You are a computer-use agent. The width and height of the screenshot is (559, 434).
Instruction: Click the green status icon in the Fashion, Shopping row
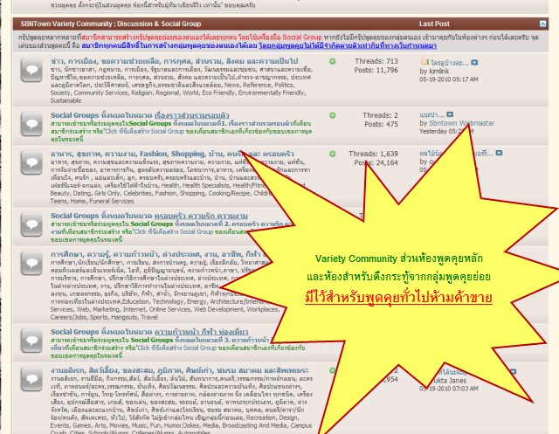coord(332,155)
